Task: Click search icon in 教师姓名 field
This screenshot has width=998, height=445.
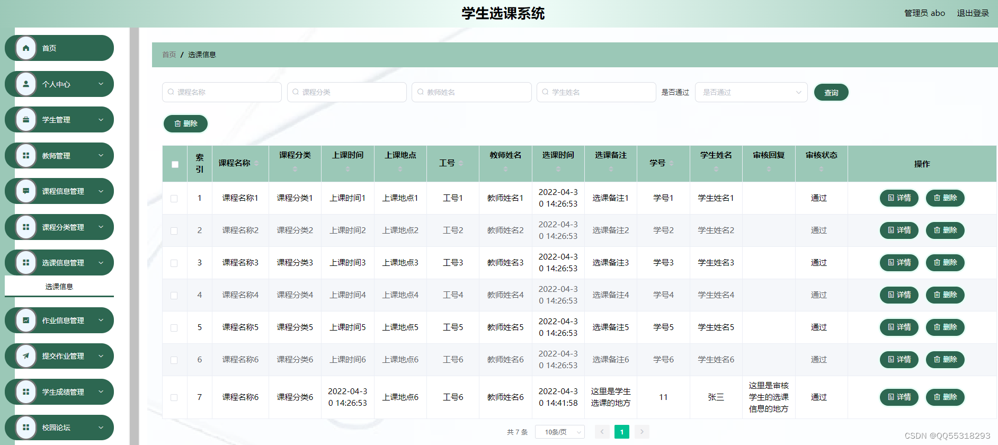Action: pyautogui.click(x=420, y=92)
